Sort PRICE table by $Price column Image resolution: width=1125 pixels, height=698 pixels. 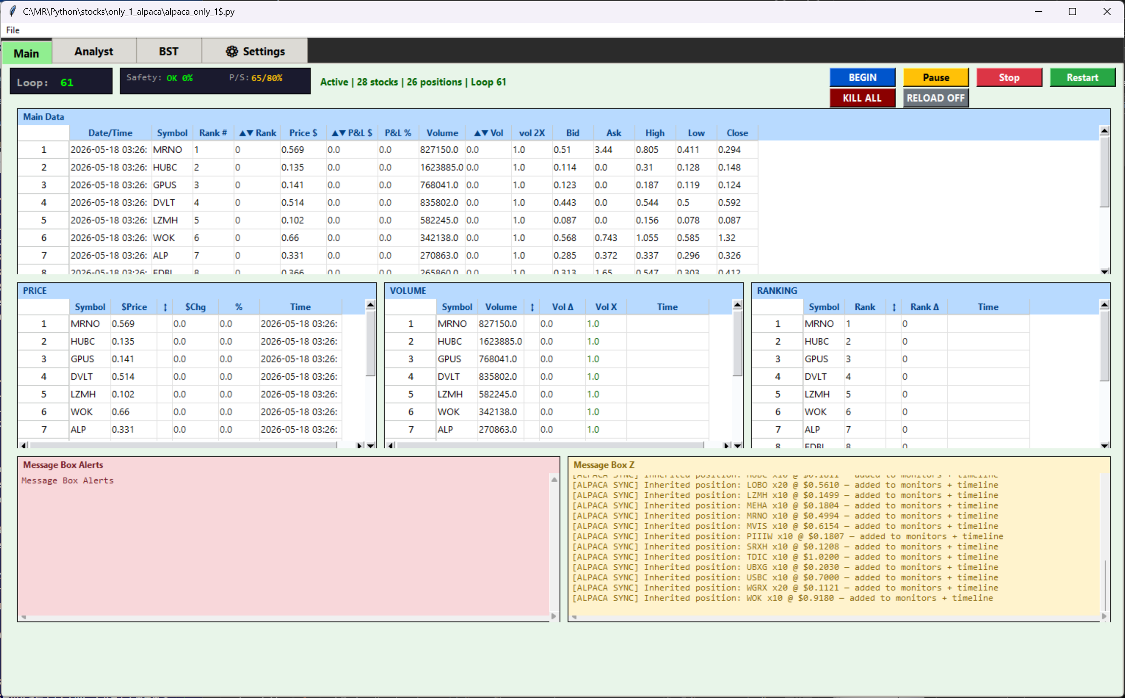click(134, 307)
